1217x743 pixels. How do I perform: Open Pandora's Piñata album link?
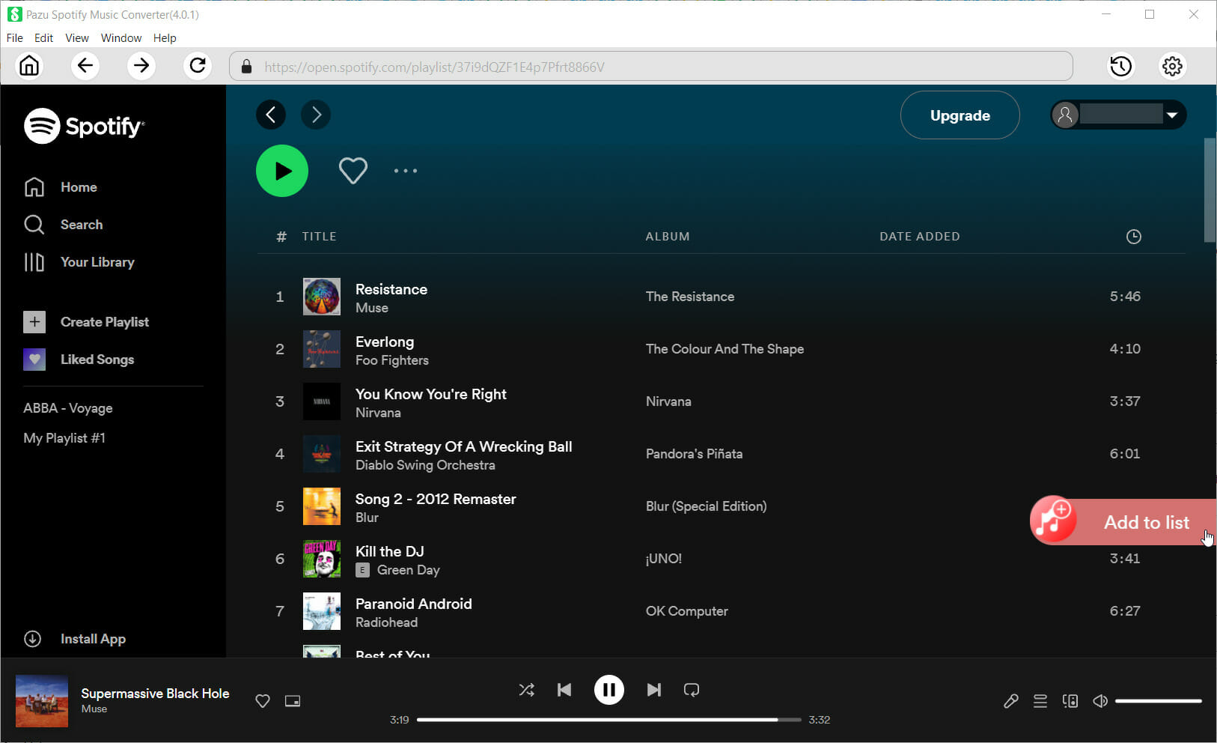click(694, 454)
